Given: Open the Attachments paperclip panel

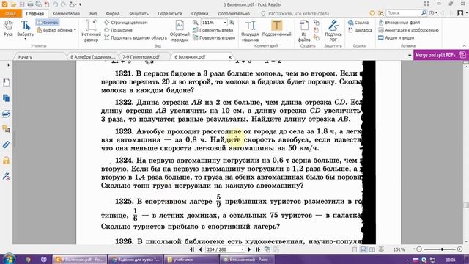Looking at the screenshot, I should (x=7, y=145).
